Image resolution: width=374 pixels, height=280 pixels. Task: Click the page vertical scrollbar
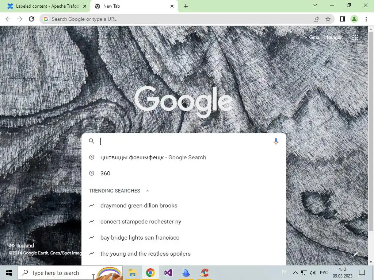click(371, 131)
